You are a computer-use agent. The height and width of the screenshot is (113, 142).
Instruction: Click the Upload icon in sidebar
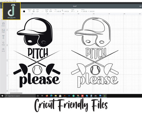click(x=3, y=50)
